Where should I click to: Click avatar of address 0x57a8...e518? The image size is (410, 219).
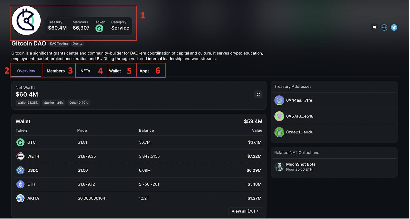tap(279, 116)
